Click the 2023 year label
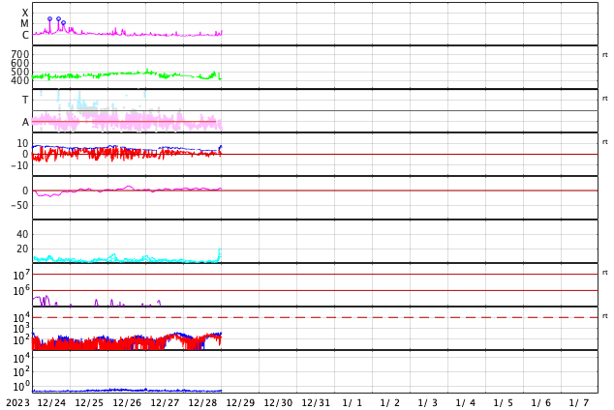614x410 pixels. click(x=17, y=403)
